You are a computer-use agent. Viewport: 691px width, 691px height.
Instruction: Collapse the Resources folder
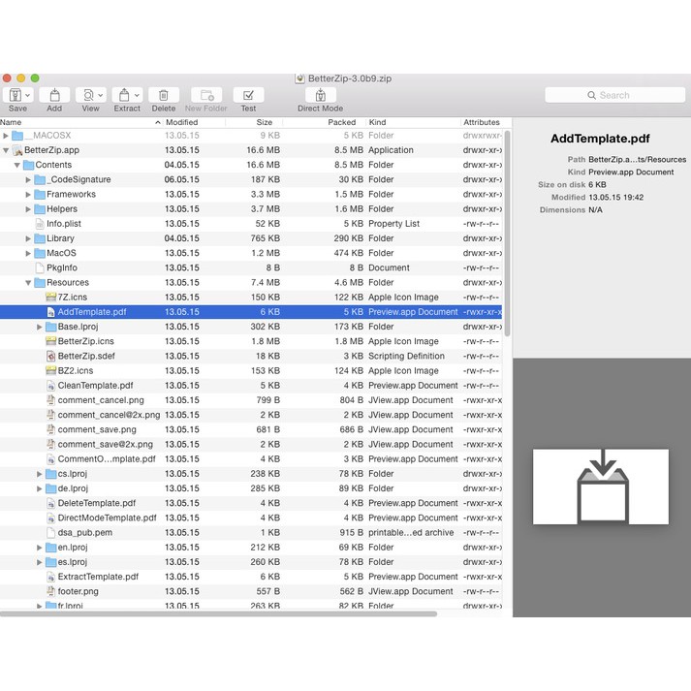click(x=28, y=283)
